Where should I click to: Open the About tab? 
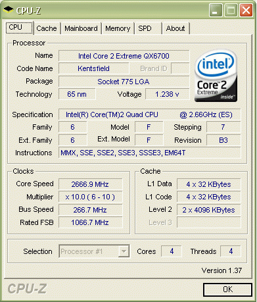coord(175,28)
